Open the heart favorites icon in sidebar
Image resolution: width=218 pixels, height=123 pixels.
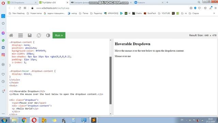pyautogui.click(x=3, y=74)
